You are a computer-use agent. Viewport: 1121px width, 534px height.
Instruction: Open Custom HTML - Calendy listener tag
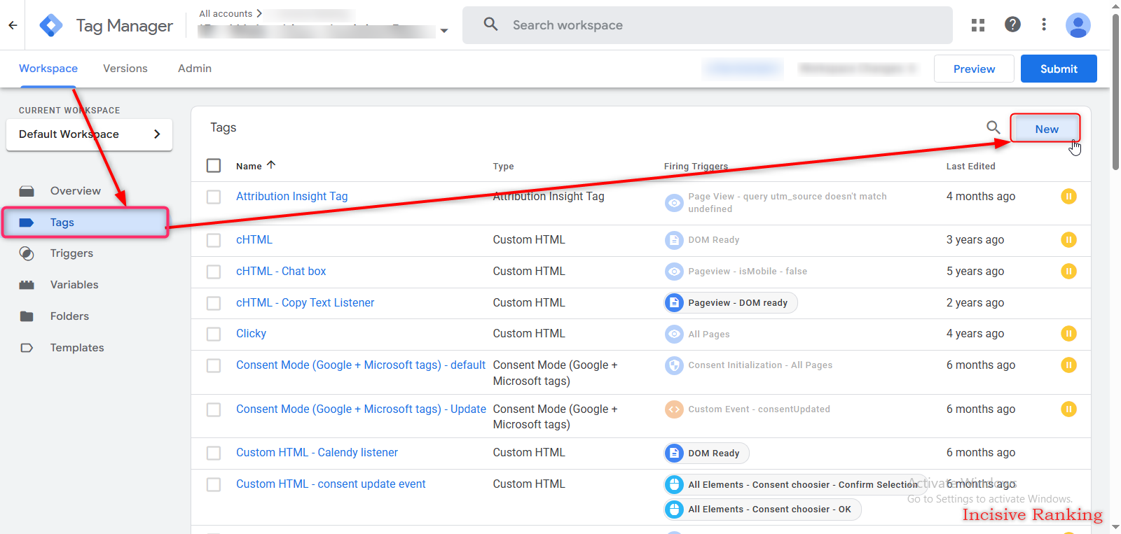point(317,453)
